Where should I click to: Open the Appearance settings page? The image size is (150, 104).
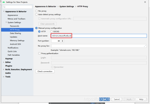13,15
